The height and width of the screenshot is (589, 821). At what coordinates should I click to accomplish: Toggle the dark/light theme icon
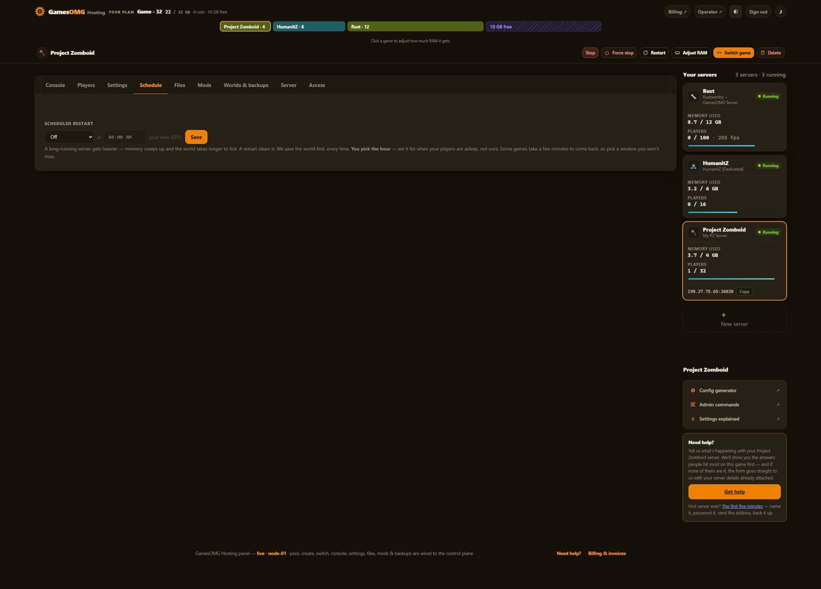735,12
